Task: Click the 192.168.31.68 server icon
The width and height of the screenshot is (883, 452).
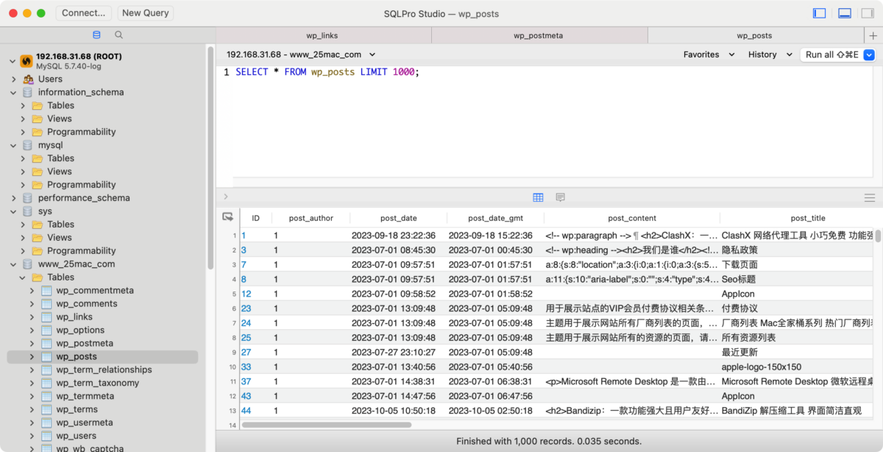Action: pos(26,60)
